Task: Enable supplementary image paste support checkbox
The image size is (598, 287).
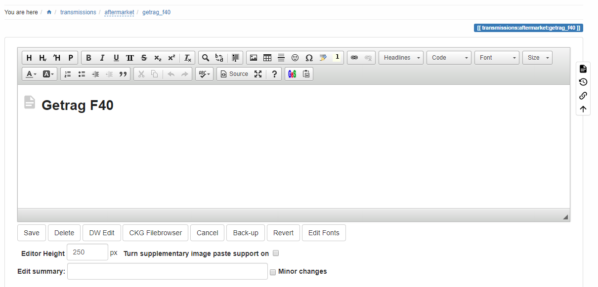Action: click(x=276, y=253)
